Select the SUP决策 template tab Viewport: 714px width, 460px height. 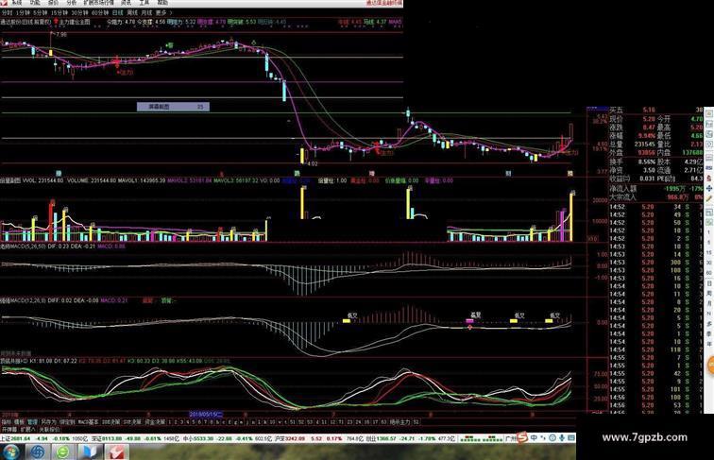coord(132,422)
